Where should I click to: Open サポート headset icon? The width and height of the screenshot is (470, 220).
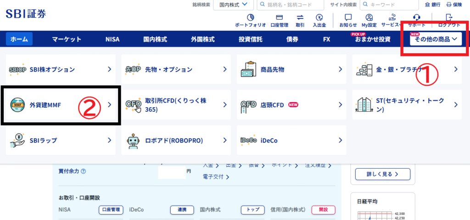click(x=416, y=17)
